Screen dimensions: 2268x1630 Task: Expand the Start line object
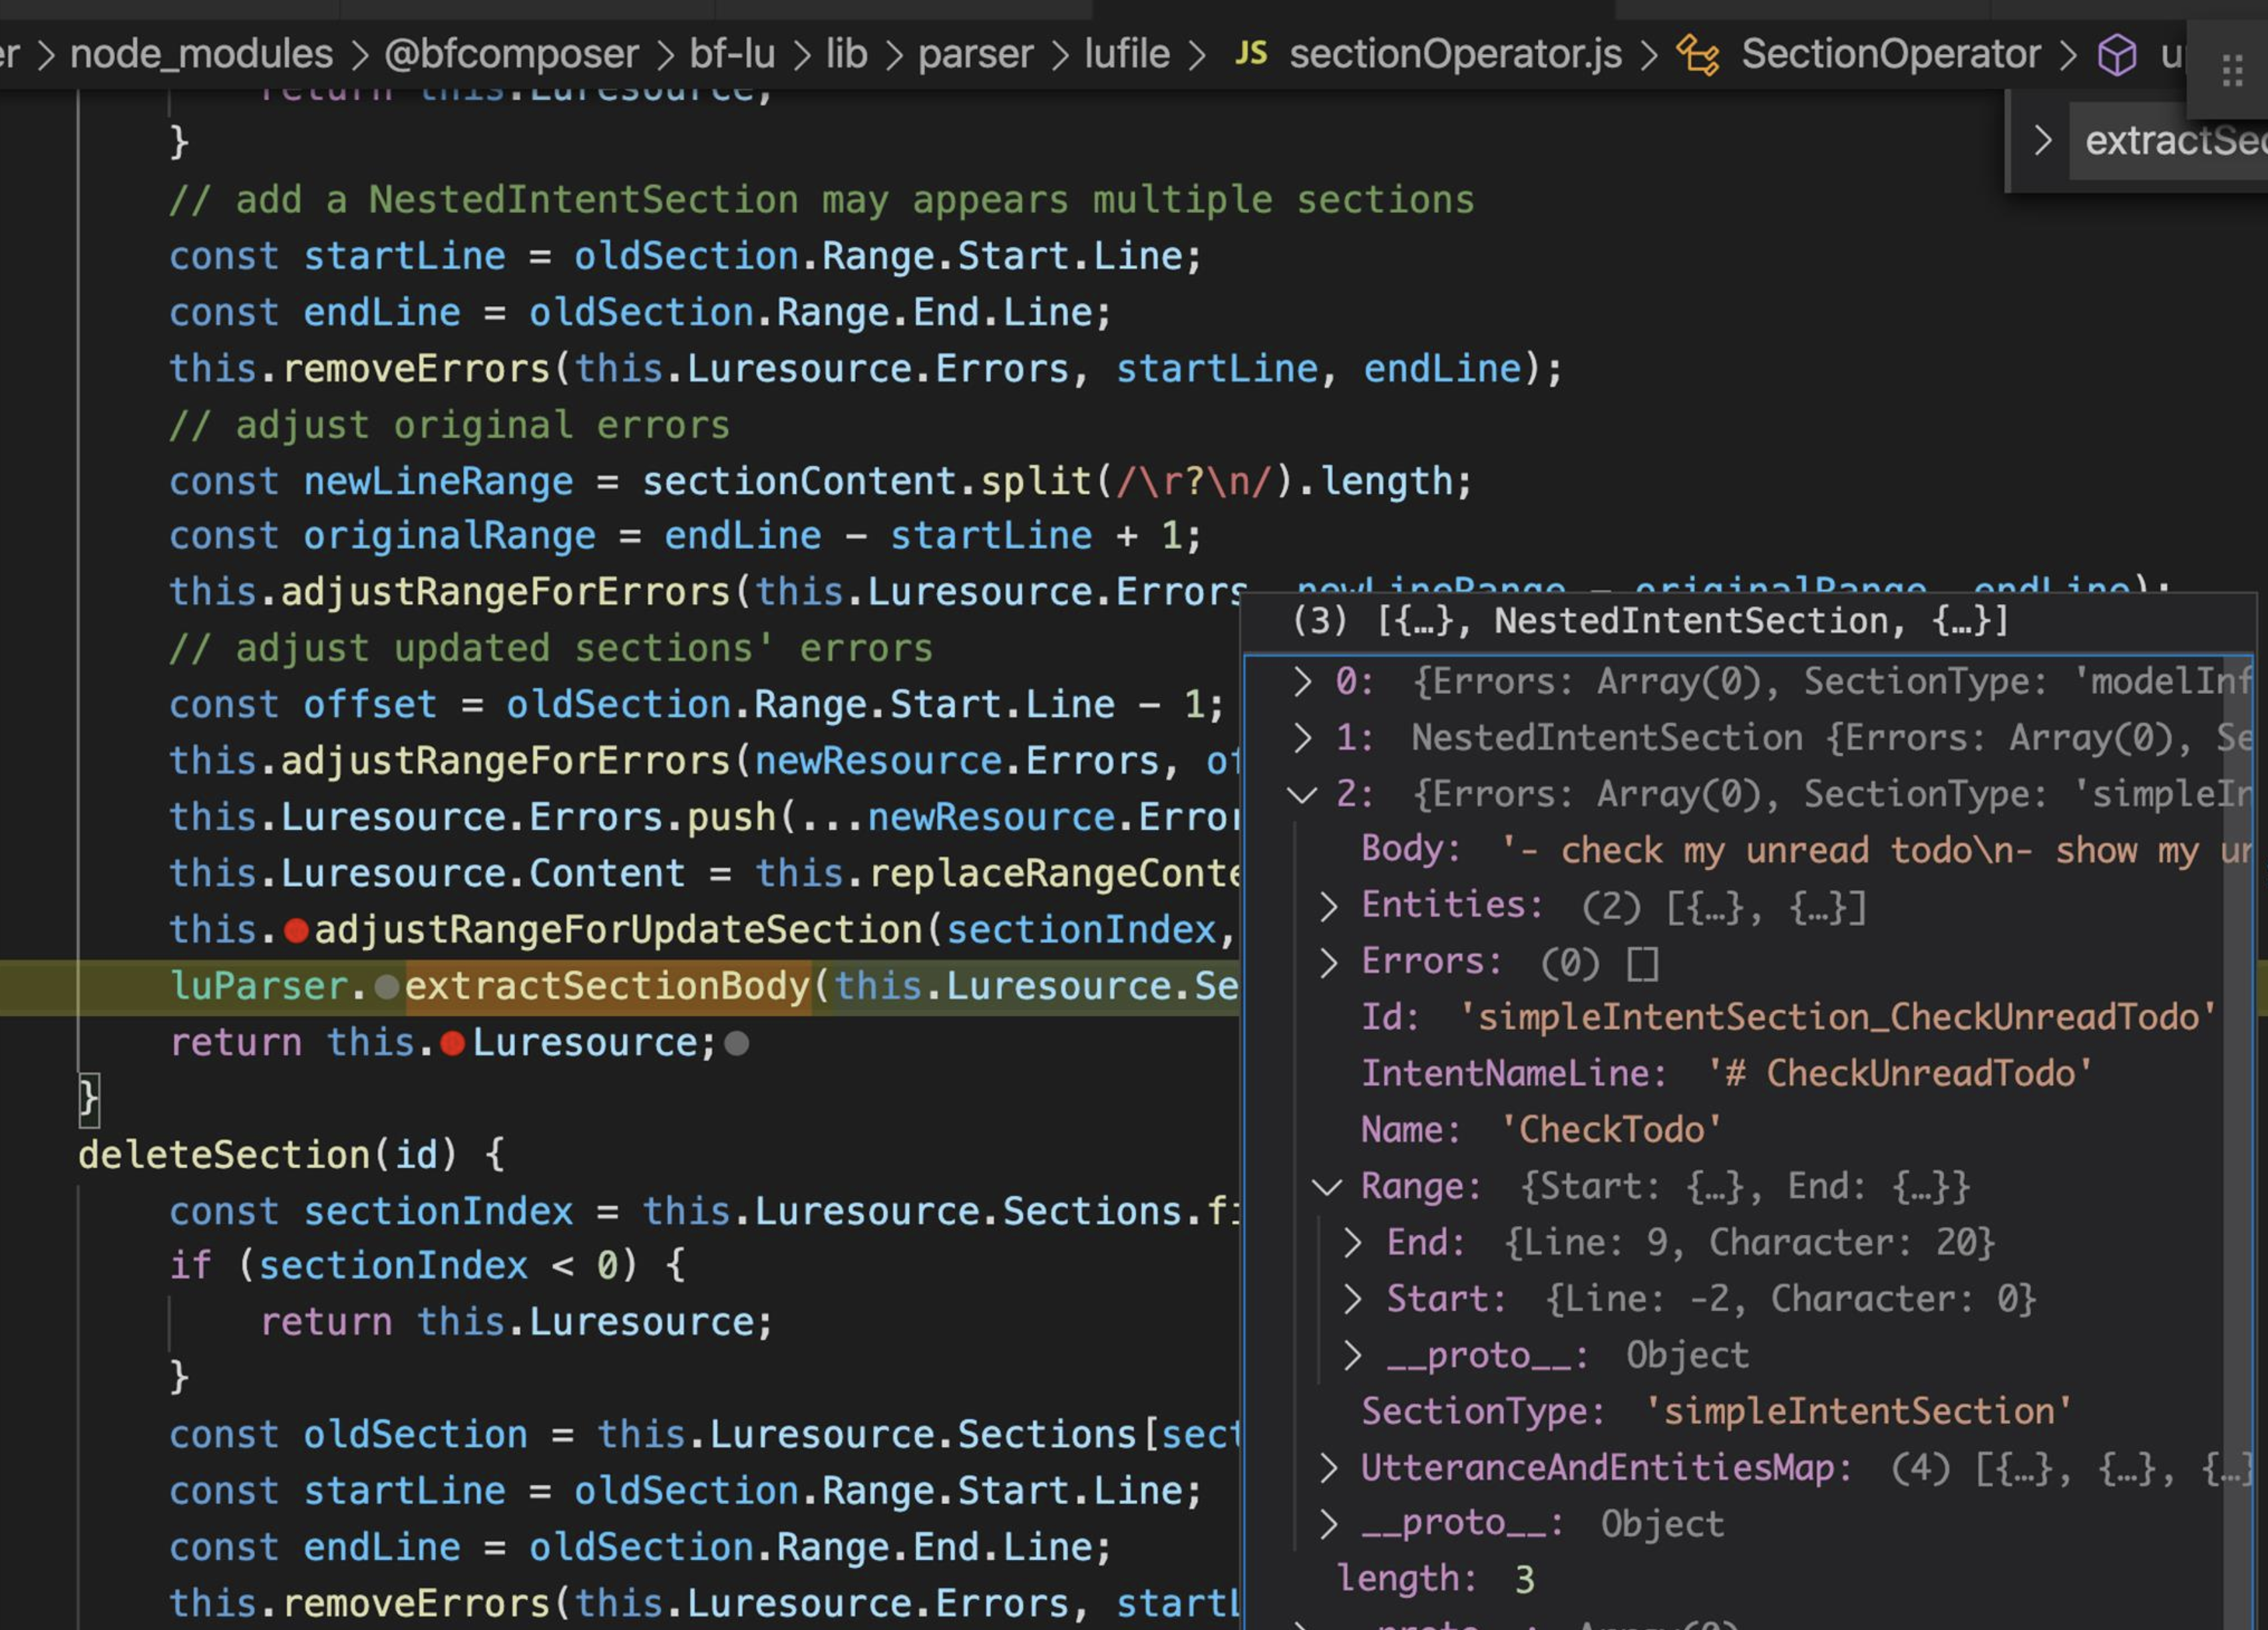tap(1352, 1299)
